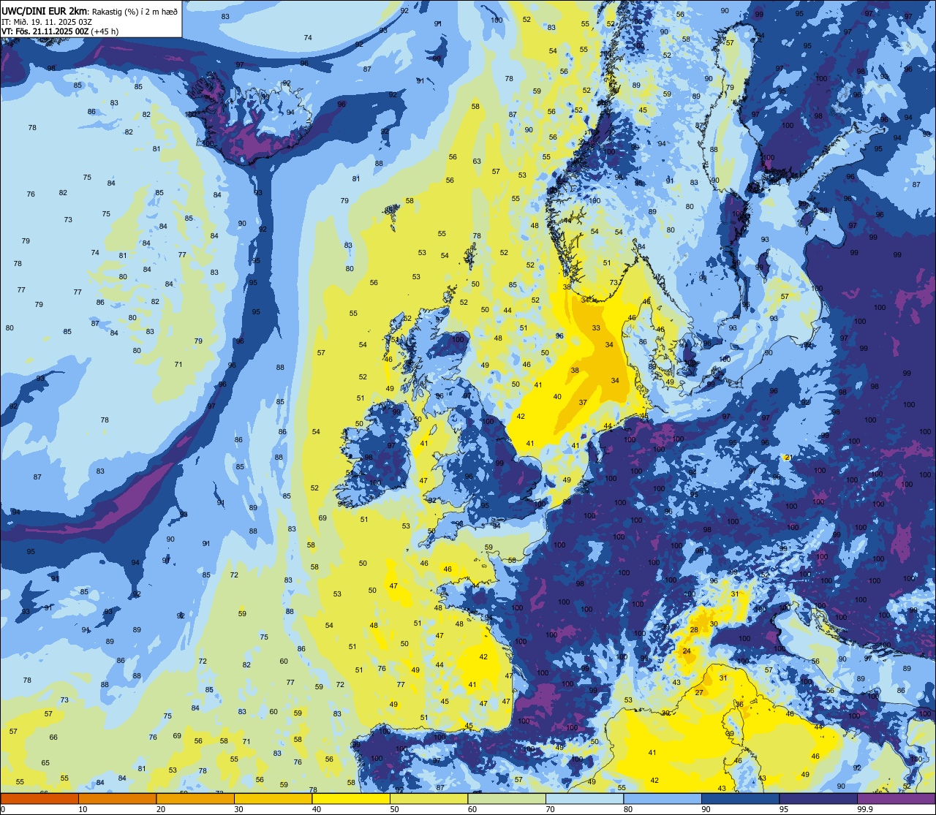Click the '10' legend scale label
Viewport: 936px width, 815px height.
click(83, 809)
